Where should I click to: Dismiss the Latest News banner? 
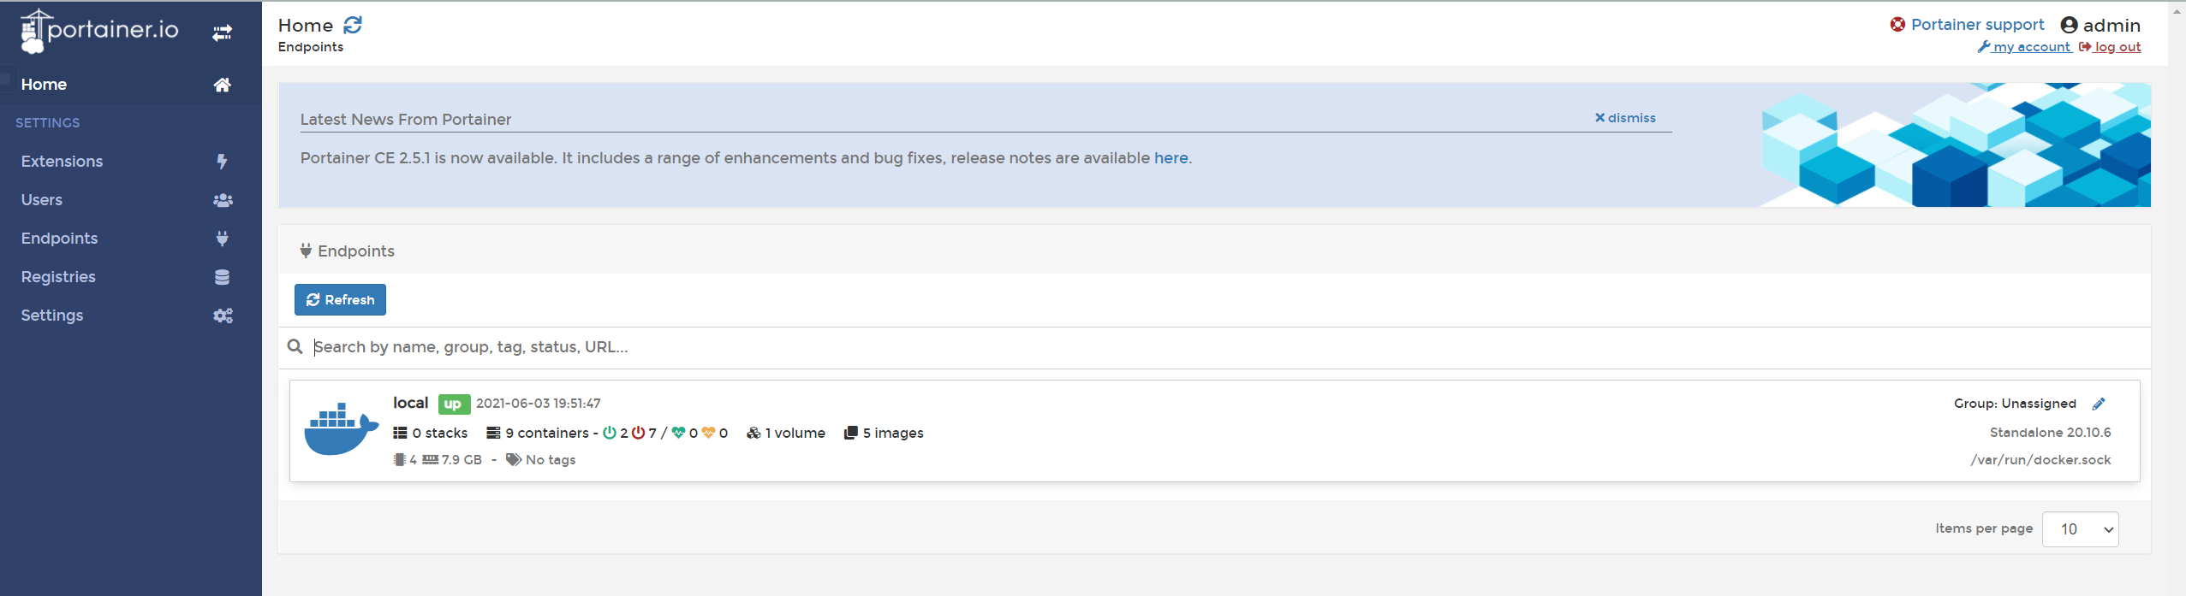pyautogui.click(x=1625, y=118)
